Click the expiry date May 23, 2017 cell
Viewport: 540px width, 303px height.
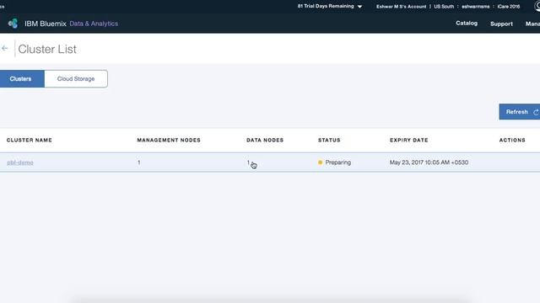429,162
